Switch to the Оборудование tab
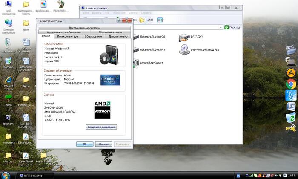Viewport: 298px width, 179px height. [93, 36]
